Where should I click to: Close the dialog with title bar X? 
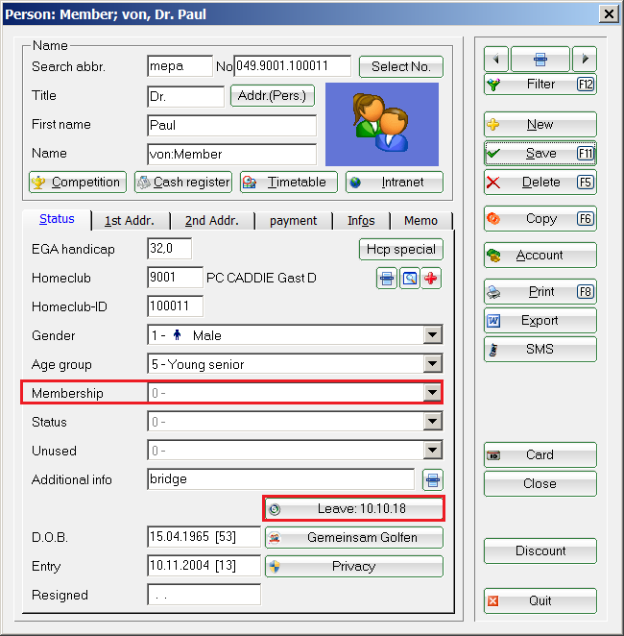point(609,14)
